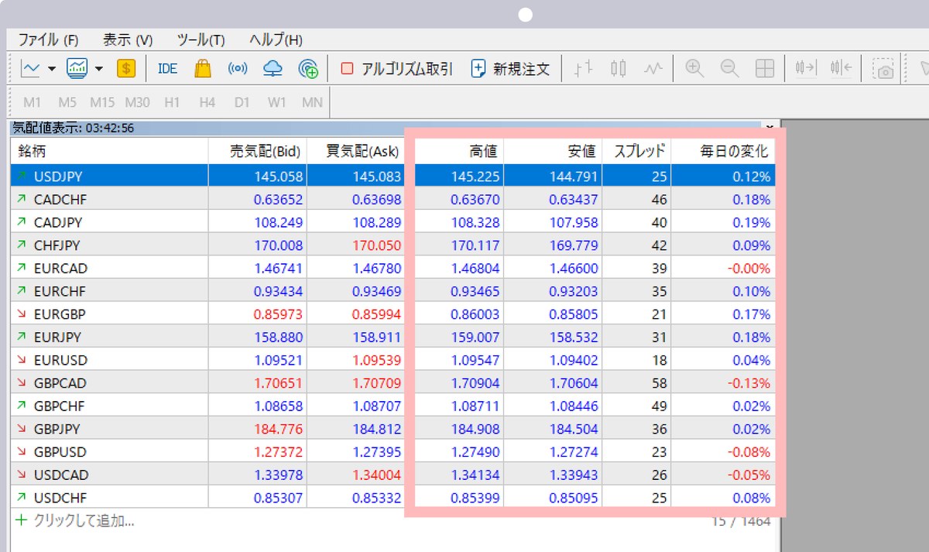Click the tile windows grid icon
Viewport: 929px width, 552px height.
[x=765, y=68]
